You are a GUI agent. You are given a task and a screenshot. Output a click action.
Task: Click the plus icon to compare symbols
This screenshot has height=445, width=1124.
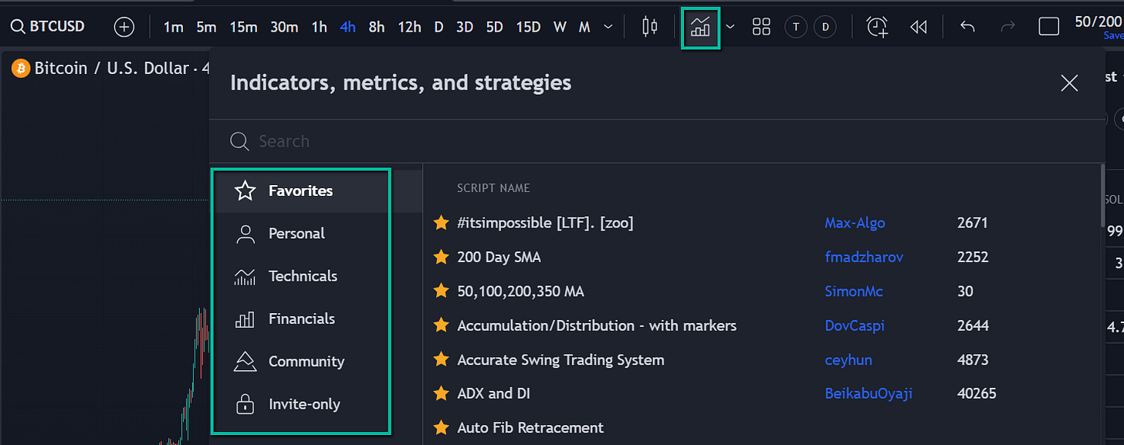click(x=124, y=25)
